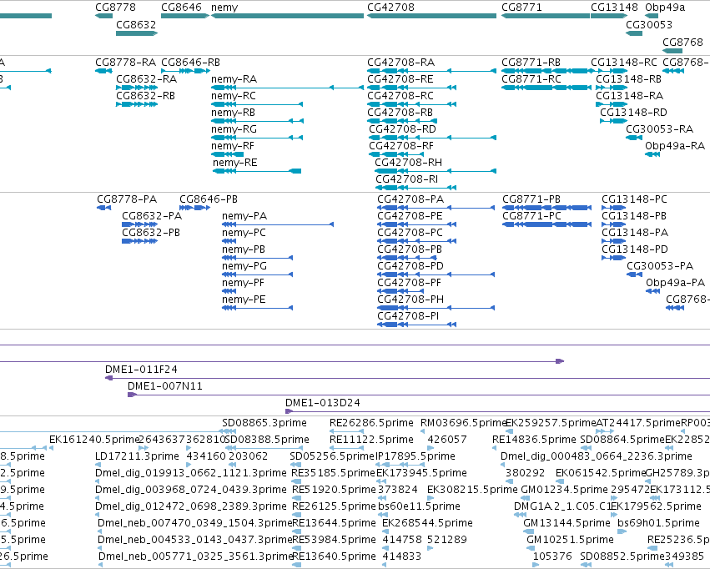Select EST EK308215.5prime

pyautogui.click(x=472, y=490)
